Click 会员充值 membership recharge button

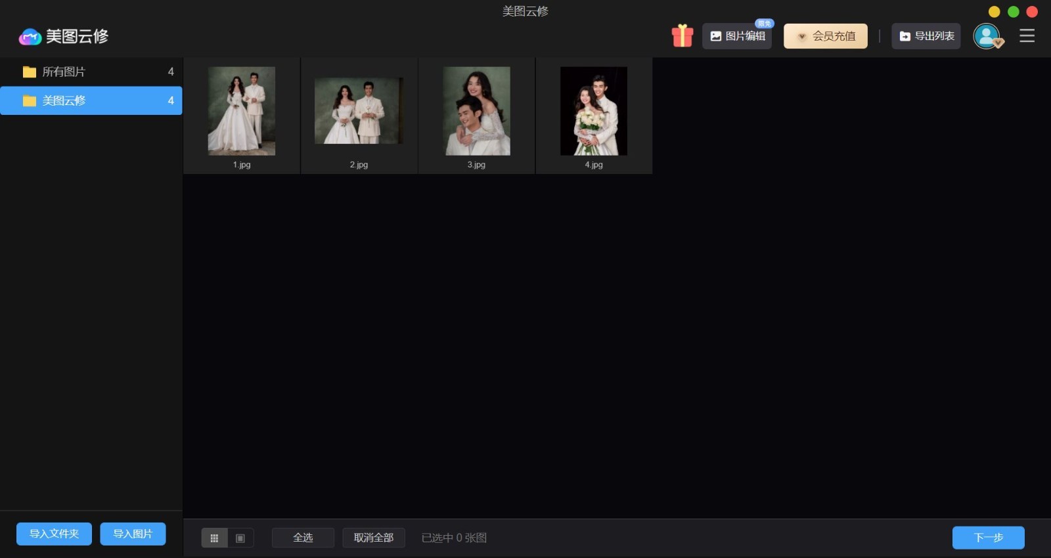pos(826,36)
